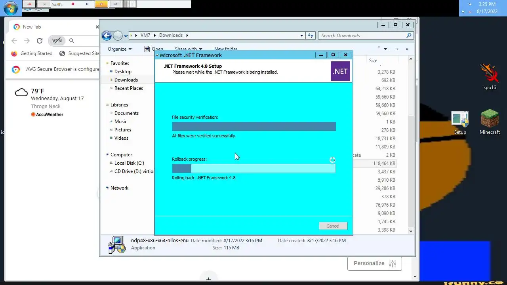
Task: Click the scroll up arrow in file list
Action: point(411,59)
